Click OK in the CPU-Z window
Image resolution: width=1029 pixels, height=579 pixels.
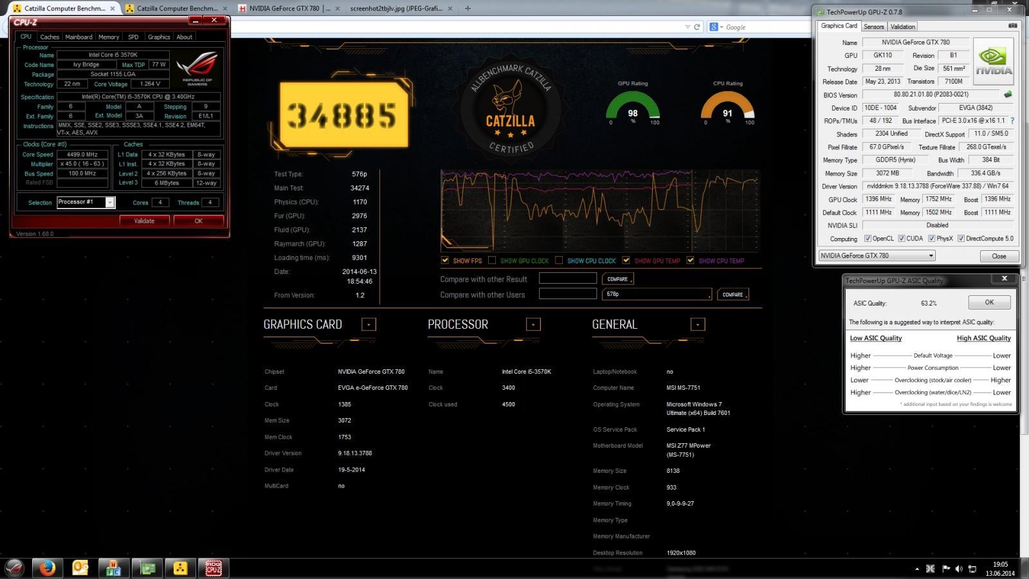199,221
